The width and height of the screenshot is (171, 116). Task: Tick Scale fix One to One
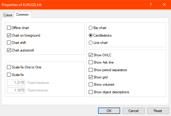pyautogui.click(x=9, y=67)
